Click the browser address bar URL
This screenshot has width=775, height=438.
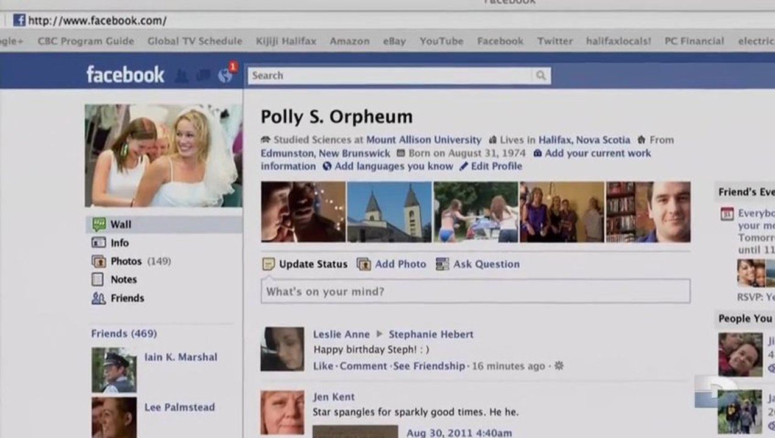point(97,21)
